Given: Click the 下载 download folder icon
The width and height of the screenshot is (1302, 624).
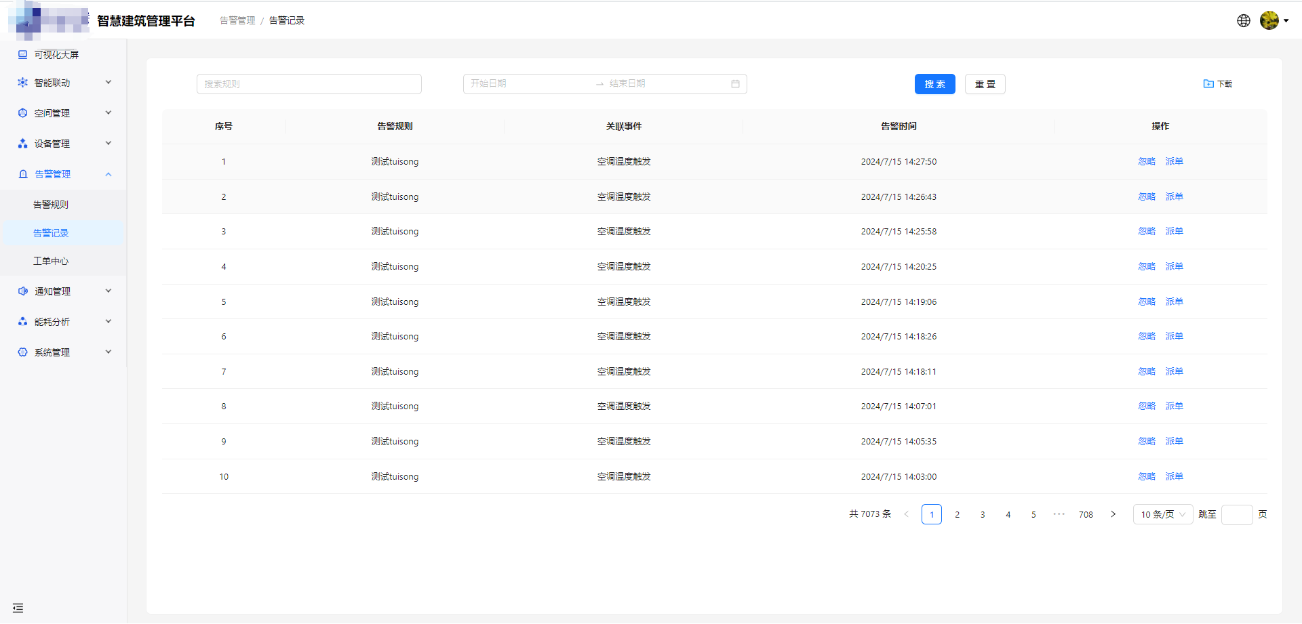Looking at the screenshot, I should [x=1208, y=84].
